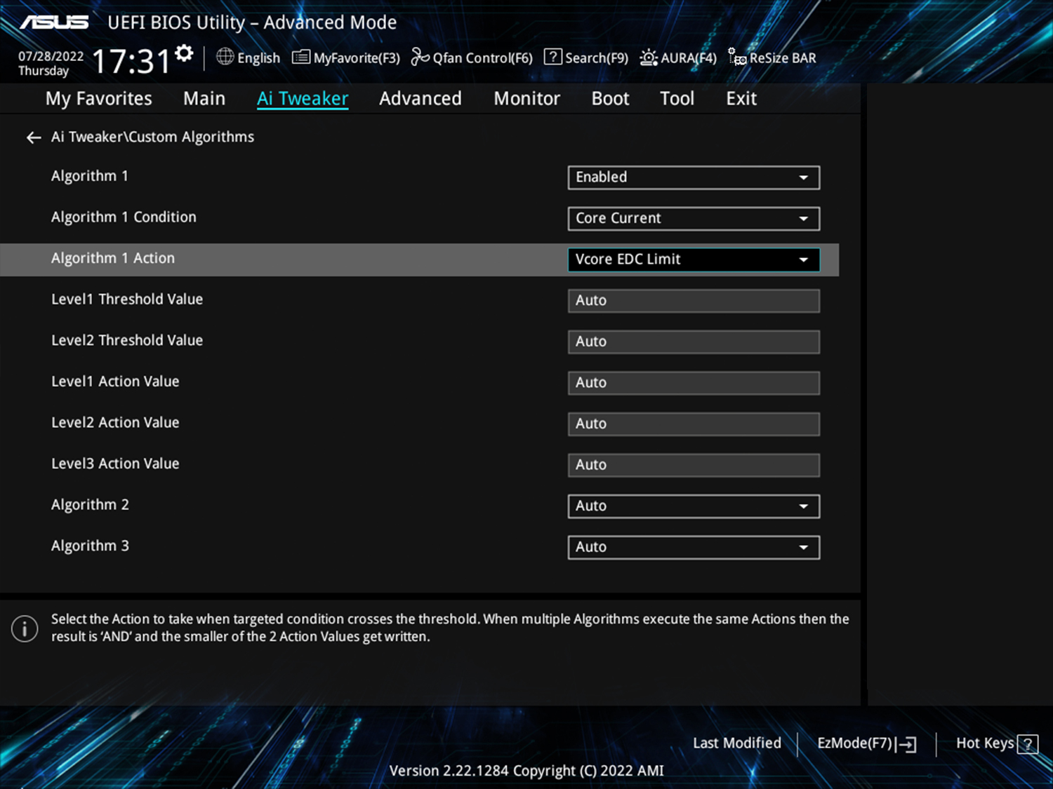
Task: Open the Boot menu
Action: click(x=609, y=98)
